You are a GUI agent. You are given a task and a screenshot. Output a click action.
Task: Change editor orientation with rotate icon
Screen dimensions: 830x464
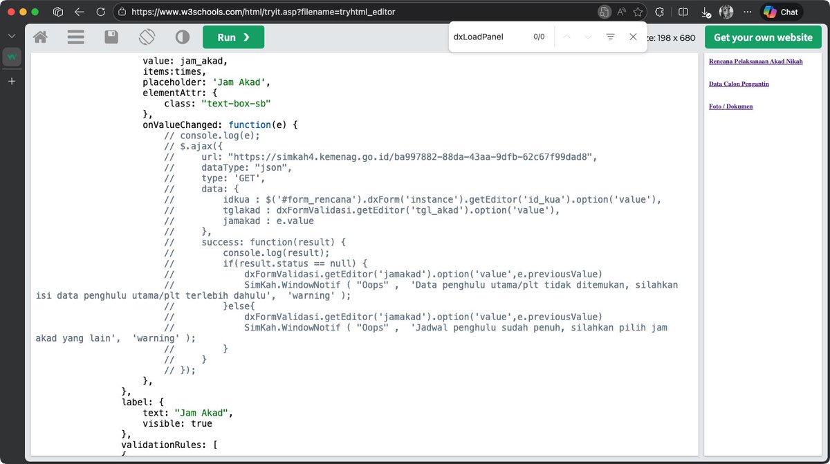click(x=147, y=37)
